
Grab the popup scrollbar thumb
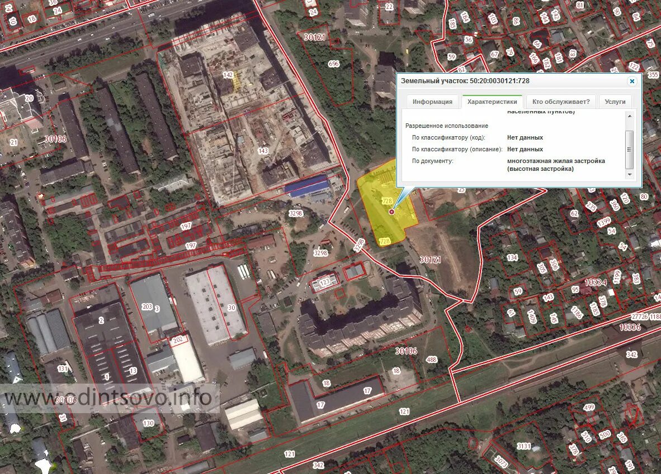(630, 150)
